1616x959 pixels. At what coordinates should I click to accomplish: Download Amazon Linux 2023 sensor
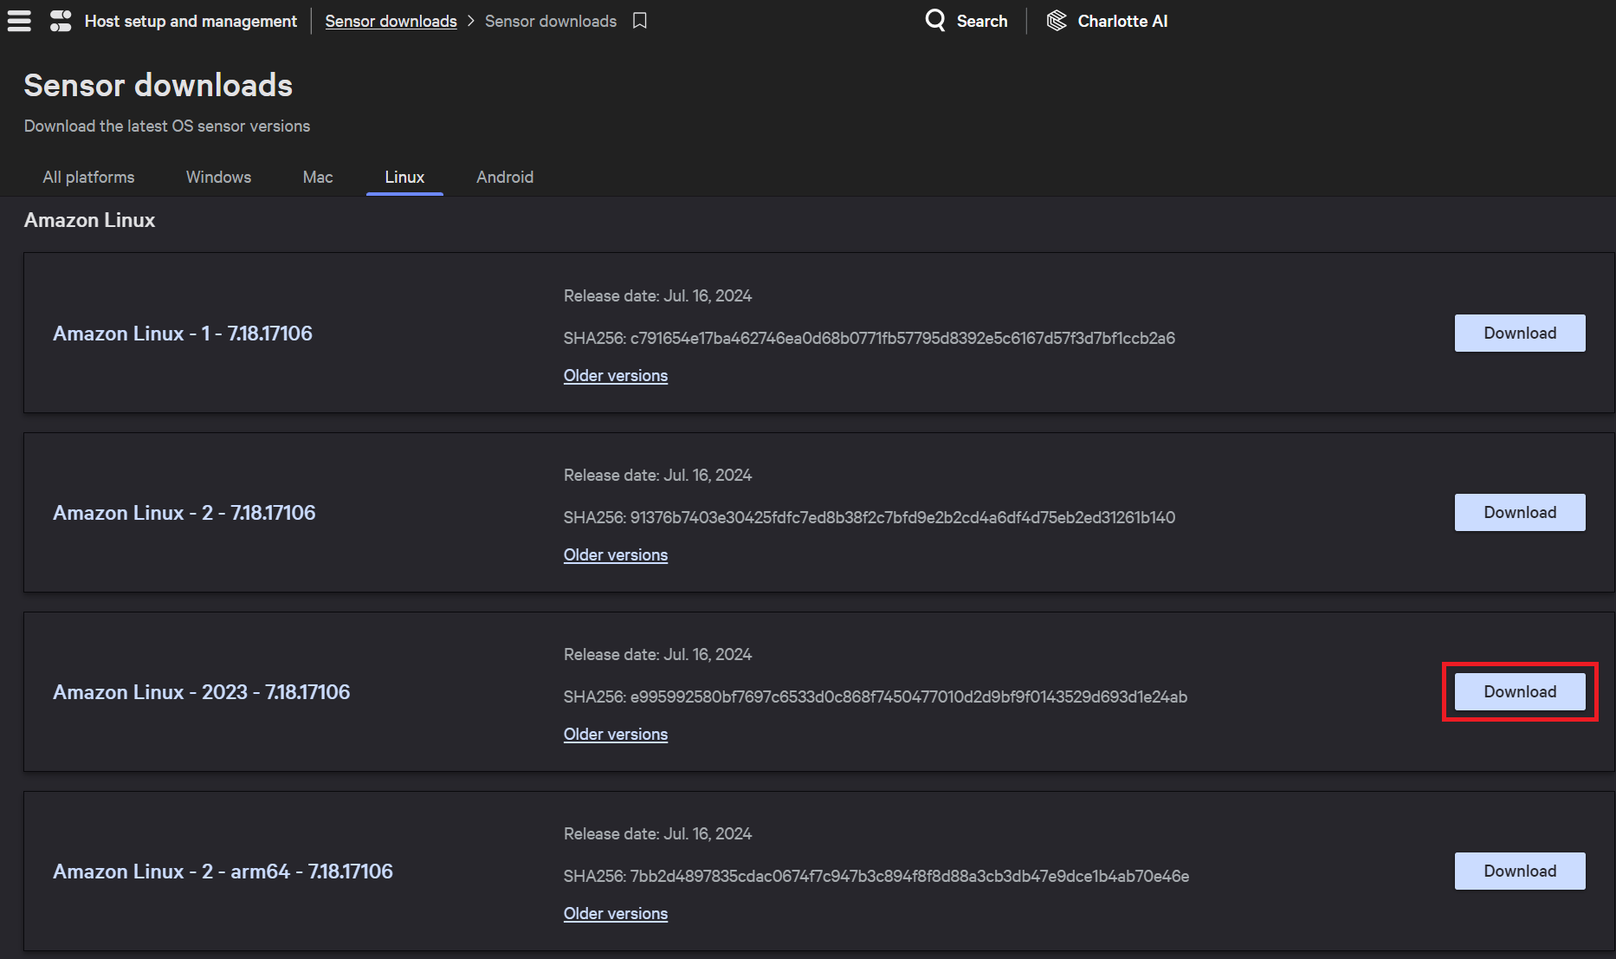tap(1520, 692)
